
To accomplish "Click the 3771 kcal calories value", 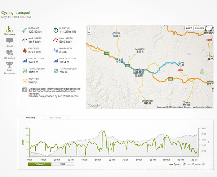I will pyautogui.click(x=35, y=52).
